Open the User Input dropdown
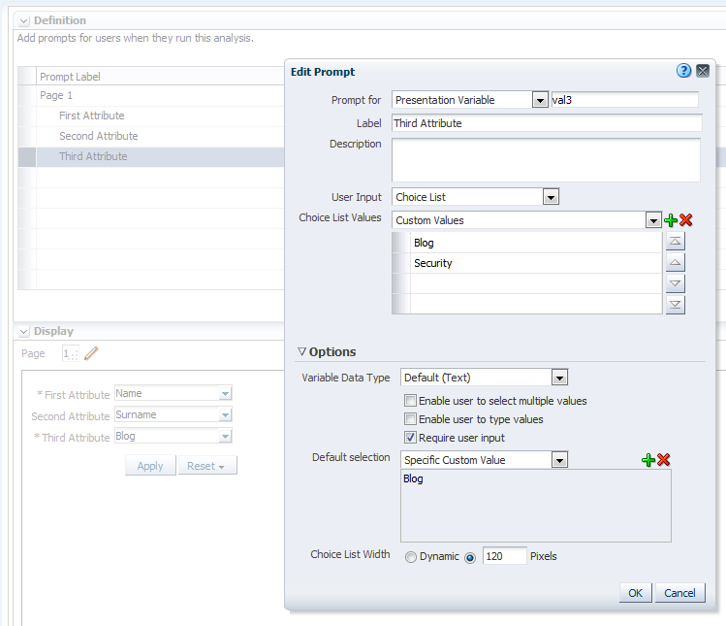The image size is (726, 626). tap(551, 198)
